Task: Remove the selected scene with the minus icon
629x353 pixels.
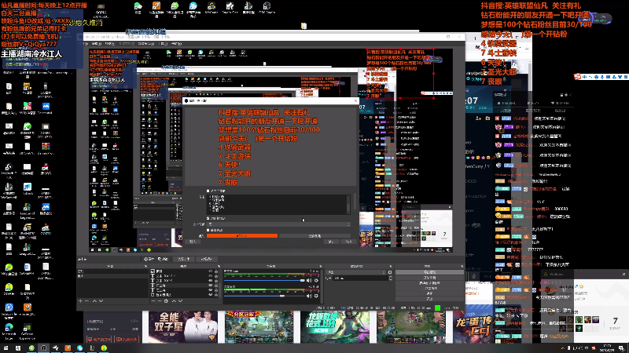Action: pos(86,300)
